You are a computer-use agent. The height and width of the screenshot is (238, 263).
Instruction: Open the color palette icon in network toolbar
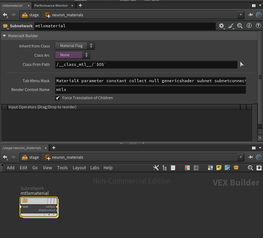click(x=188, y=168)
